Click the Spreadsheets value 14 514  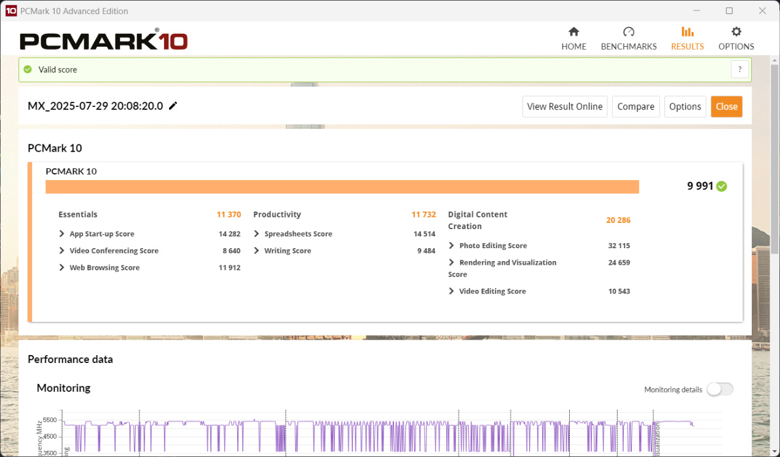[425, 233]
